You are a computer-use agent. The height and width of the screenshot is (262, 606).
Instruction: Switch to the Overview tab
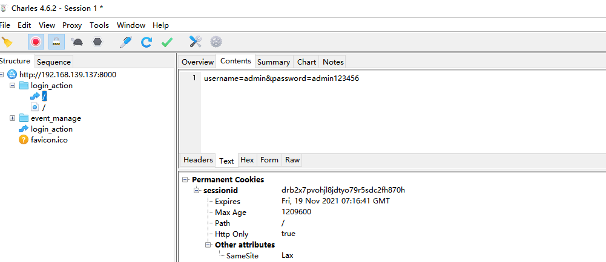(197, 62)
